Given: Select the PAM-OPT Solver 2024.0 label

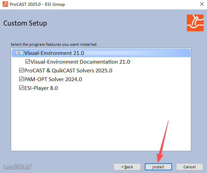Looking at the screenshot, I should [53, 79].
